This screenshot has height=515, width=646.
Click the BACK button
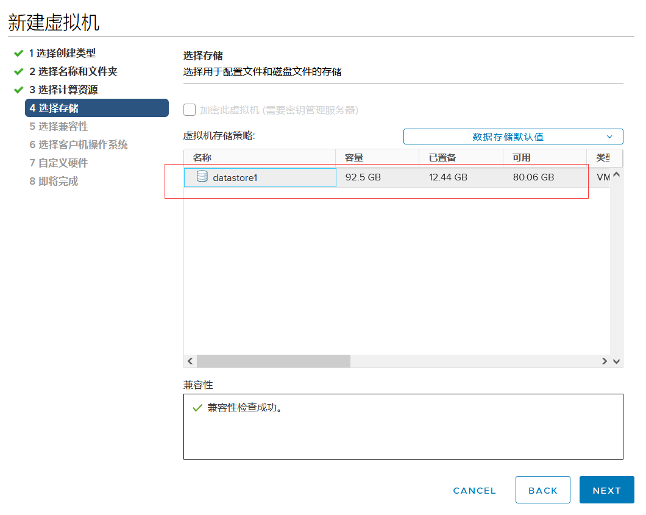542,490
